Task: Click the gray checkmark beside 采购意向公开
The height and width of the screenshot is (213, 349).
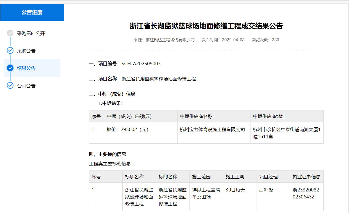Action: click(x=10, y=33)
